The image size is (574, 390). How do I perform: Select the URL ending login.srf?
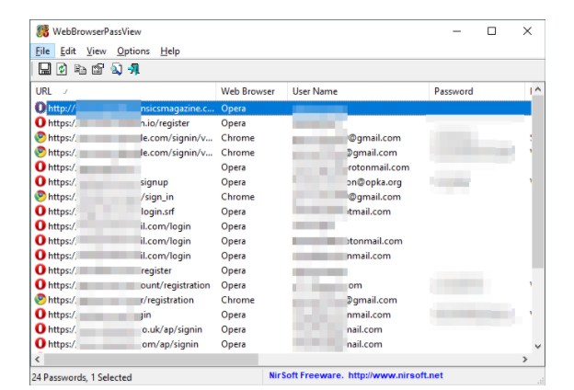click(x=111, y=212)
